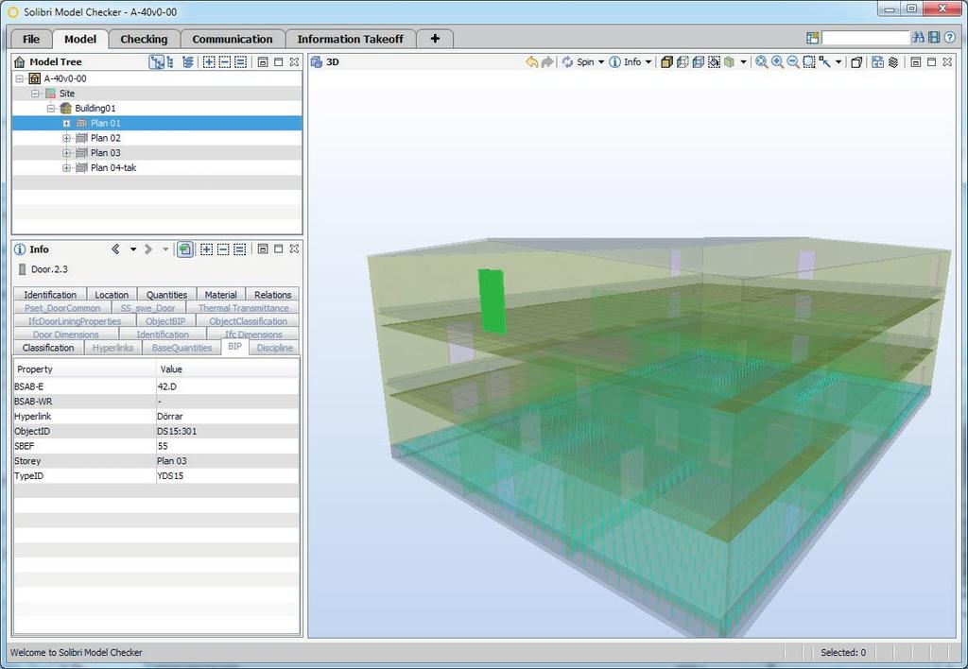Click the wireframe box view icon
The height and width of the screenshot is (669, 968).
tap(683, 61)
